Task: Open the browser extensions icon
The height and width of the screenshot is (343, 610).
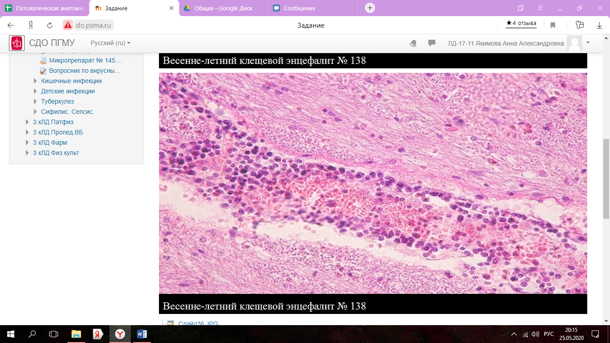Action: point(580,25)
